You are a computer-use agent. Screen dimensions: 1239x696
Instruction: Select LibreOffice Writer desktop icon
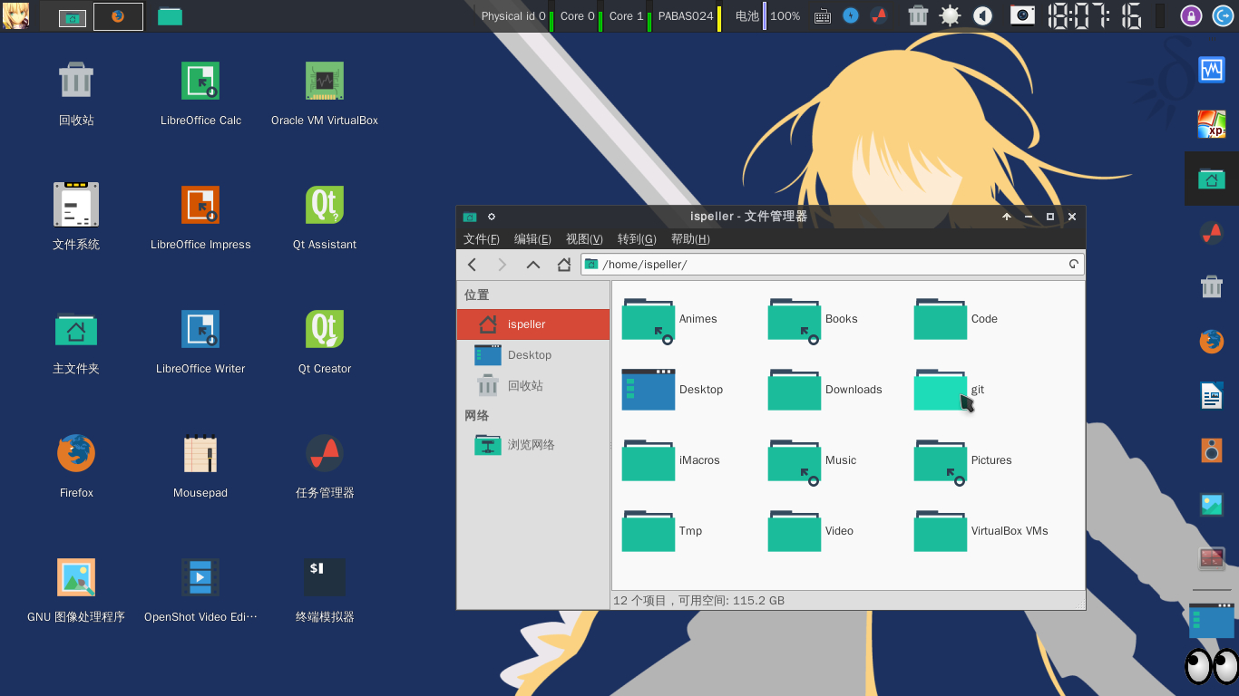click(200, 343)
